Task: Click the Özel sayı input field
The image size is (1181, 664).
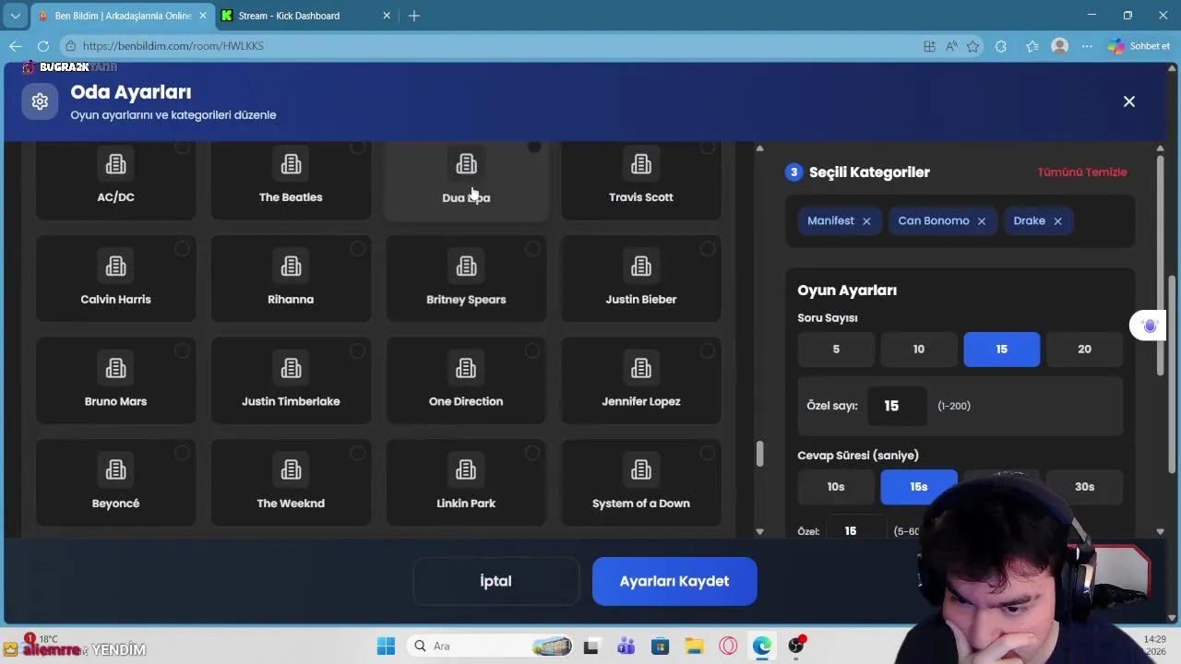Action: coord(896,406)
